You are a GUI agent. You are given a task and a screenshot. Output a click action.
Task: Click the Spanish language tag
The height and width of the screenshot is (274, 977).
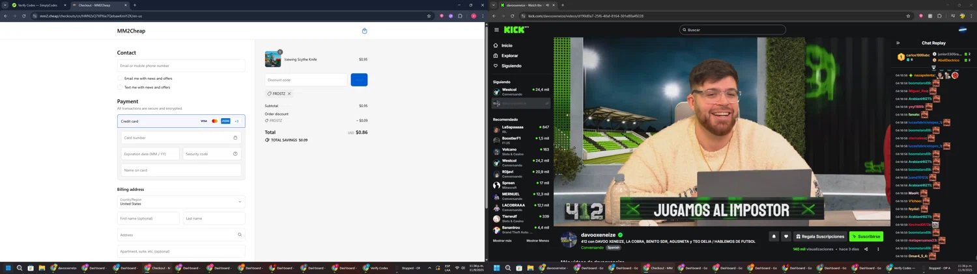614,247
